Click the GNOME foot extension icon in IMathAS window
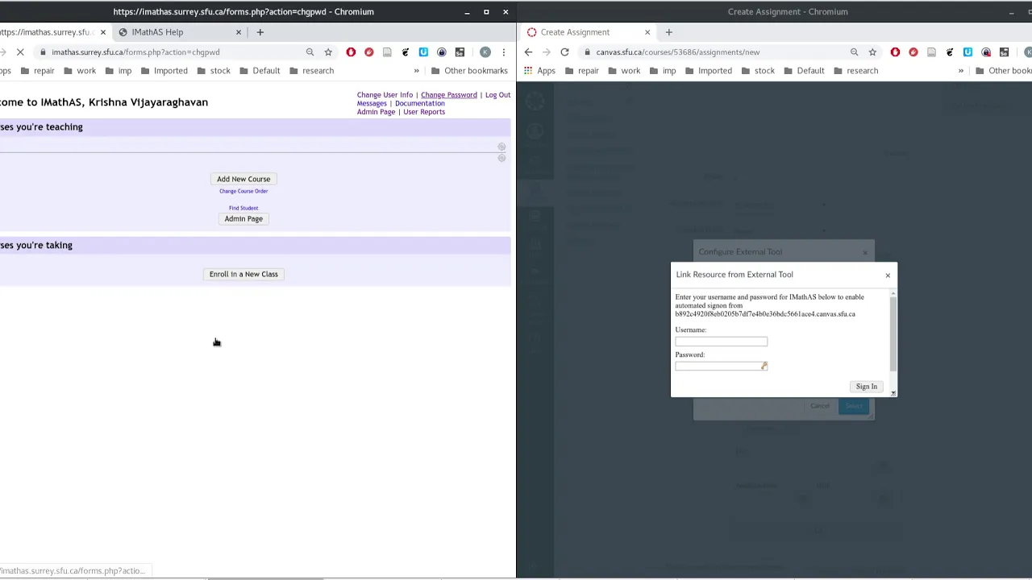This screenshot has width=1032, height=580. (x=405, y=52)
